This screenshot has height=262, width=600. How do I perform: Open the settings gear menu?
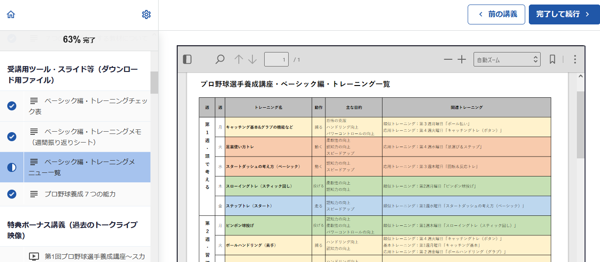(146, 14)
